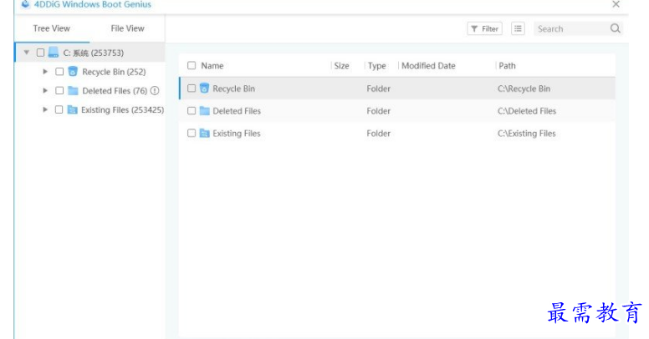Select Existing Files (253425) tree label
This screenshot has height=339, width=649.
point(122,110)
